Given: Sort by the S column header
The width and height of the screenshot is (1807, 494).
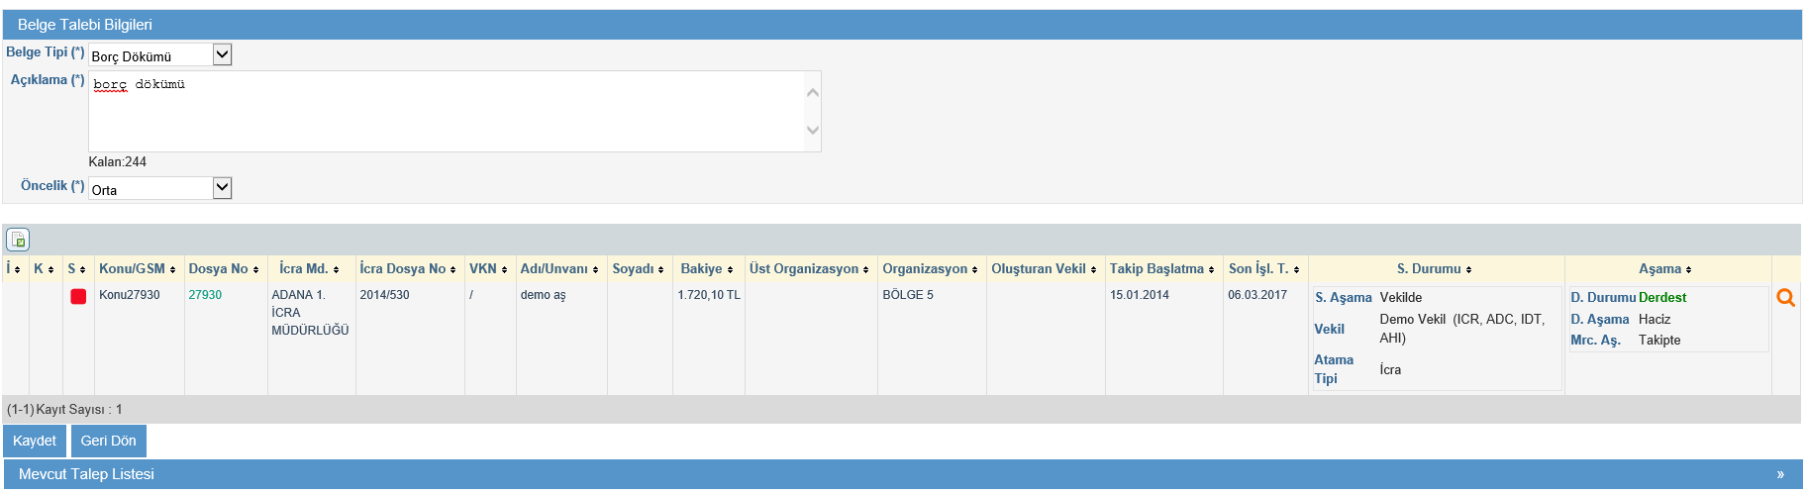Looking at the screenshot, I should (x=76, y=269).
